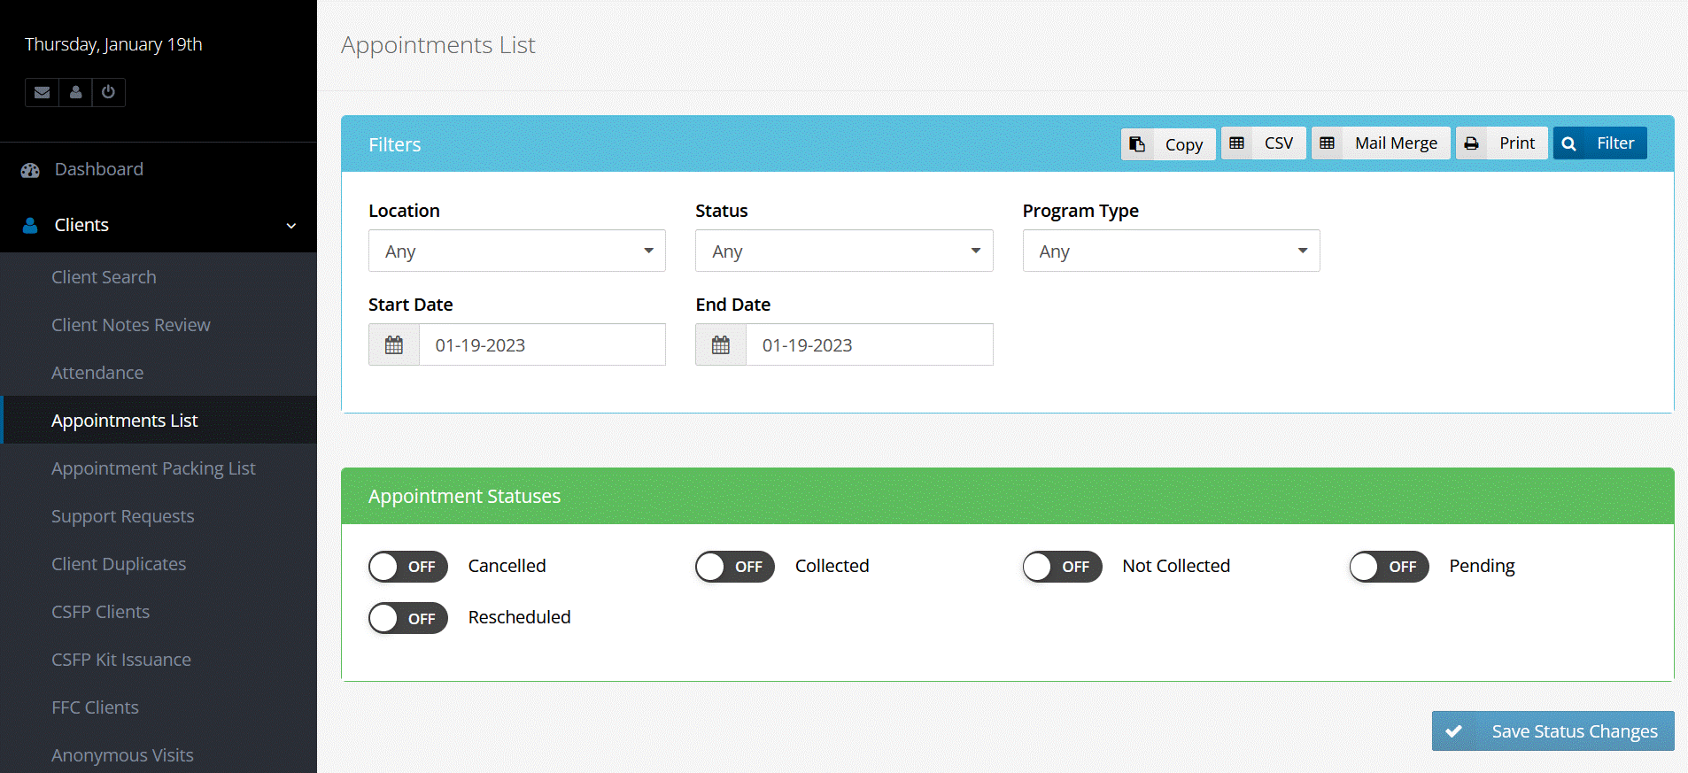Screen dimensions: 1688x773
Task: Expand the Program Type dropdown
Action: point(1170,251)
